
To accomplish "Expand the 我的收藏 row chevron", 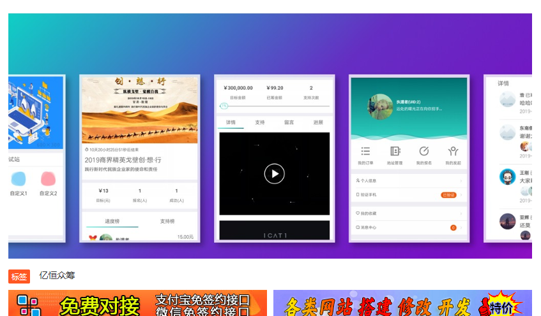I will tap(461, 213).
